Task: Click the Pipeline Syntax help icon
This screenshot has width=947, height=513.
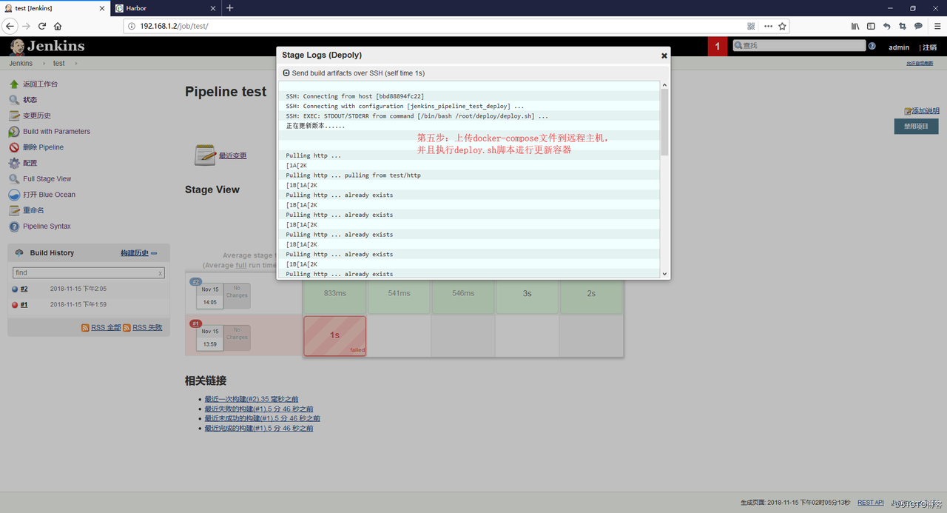Action: (x=14, y=227)
